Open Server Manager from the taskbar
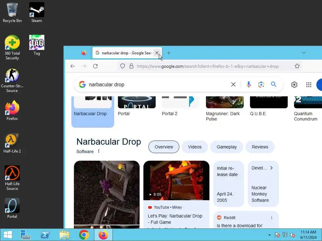The height and width of the screenshot is (241, 322). tap(25, 235)
